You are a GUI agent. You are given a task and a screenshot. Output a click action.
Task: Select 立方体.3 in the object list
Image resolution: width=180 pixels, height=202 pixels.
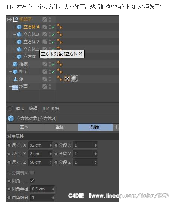(x=31, y=34)
